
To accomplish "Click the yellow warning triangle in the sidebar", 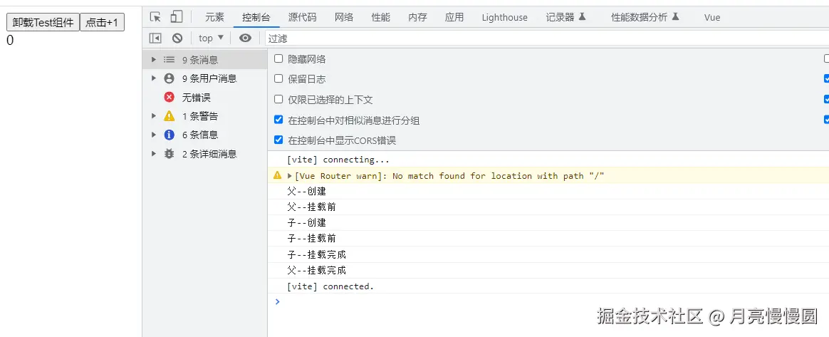I will pyautogui.click(x=170, y=116).
